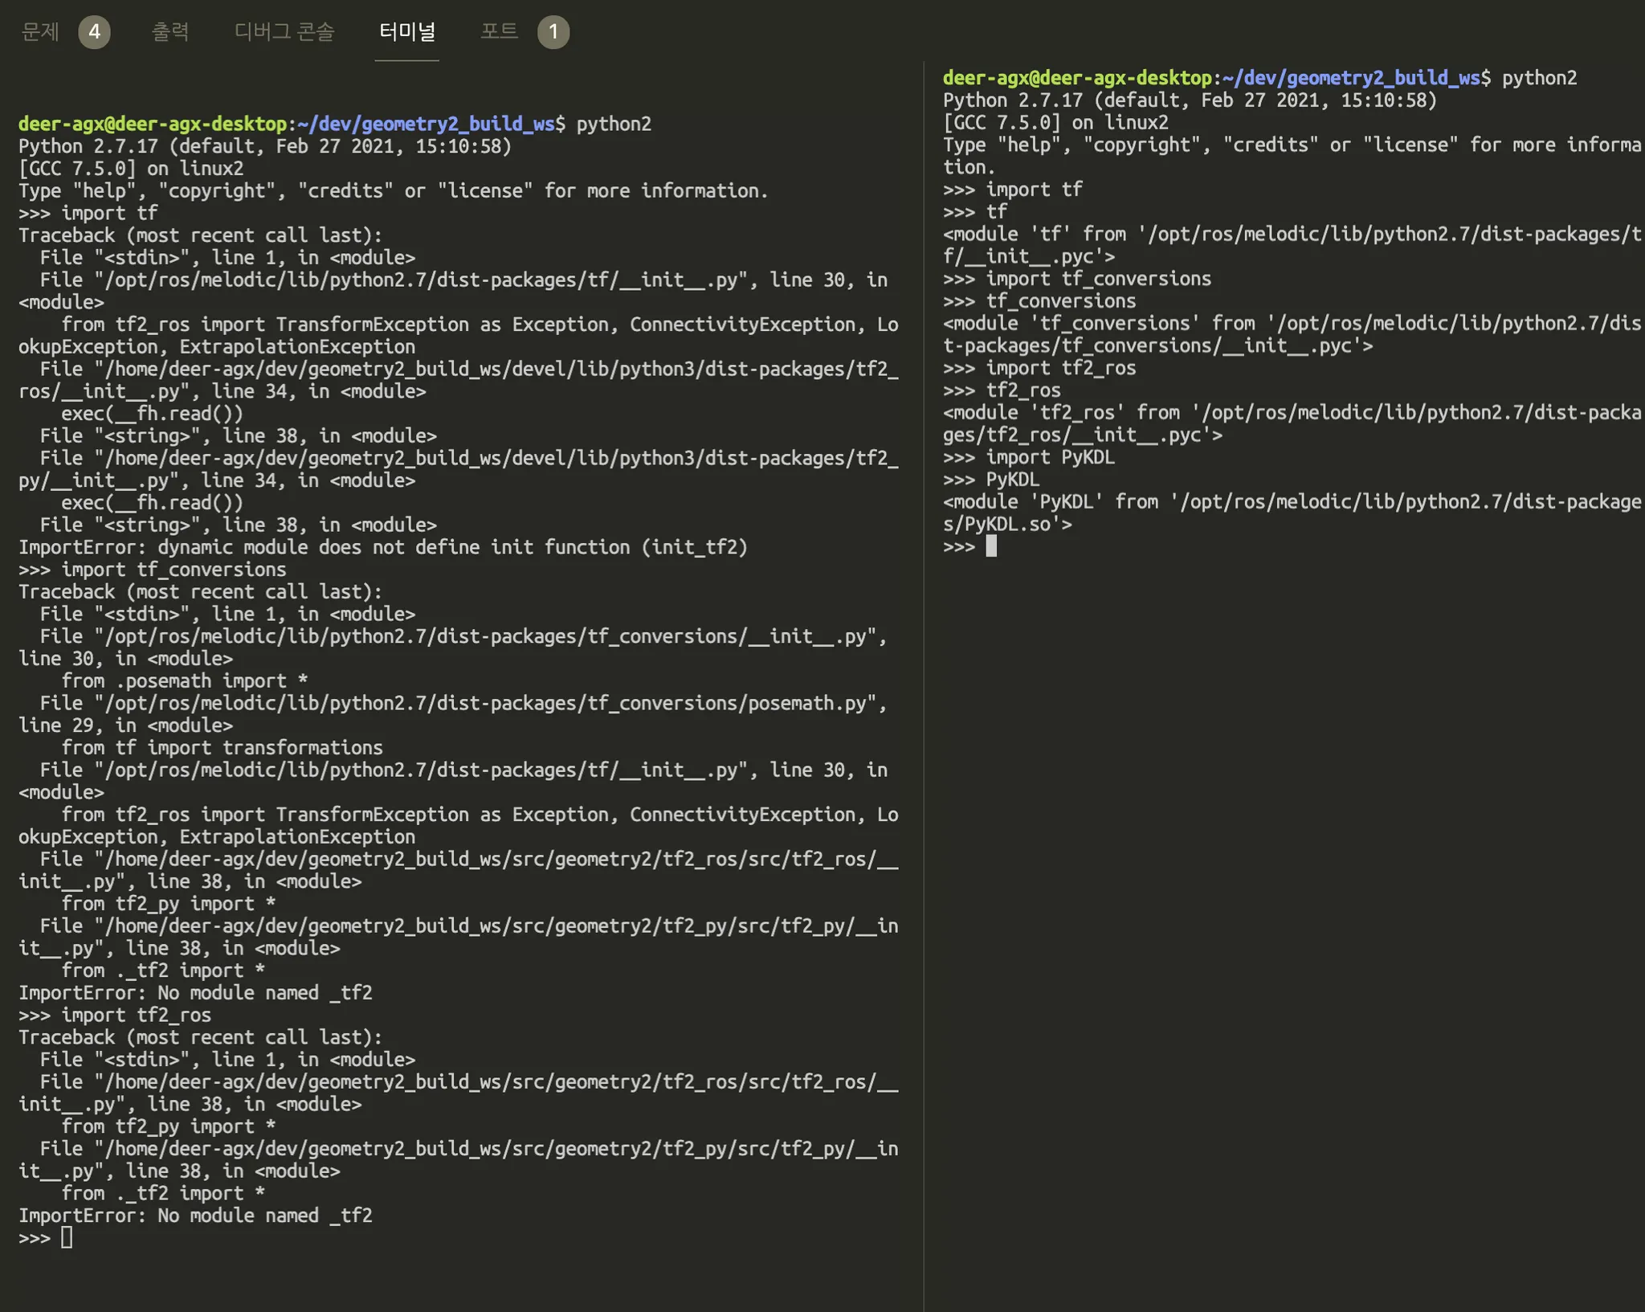Focus the left terminal's empty prompt cursor
The width and height of the screenshot is (1645, 1312).
click(67, 1237)
